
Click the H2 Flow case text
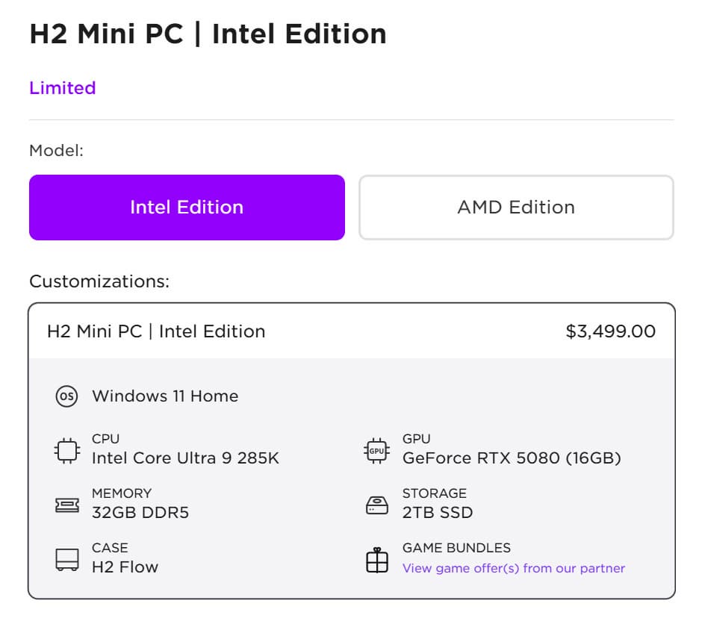(125, 567)
